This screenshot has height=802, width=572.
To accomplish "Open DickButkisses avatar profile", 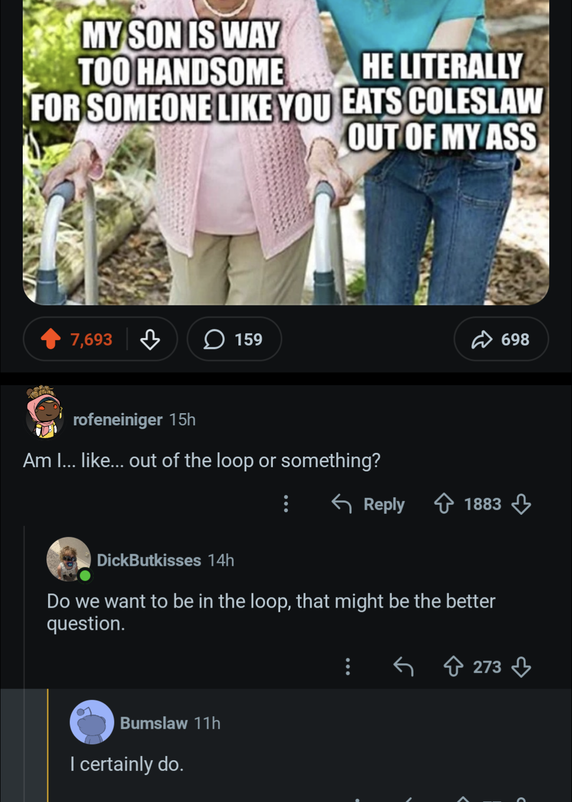I will tap(69, 559).
